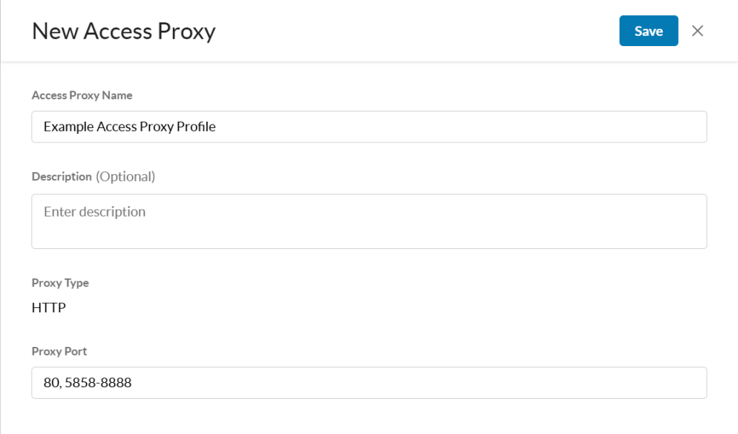Viewport: 738px width, 434px height.
Task: Save the Example Access Proxy Profile
Action: coord(648,31)
